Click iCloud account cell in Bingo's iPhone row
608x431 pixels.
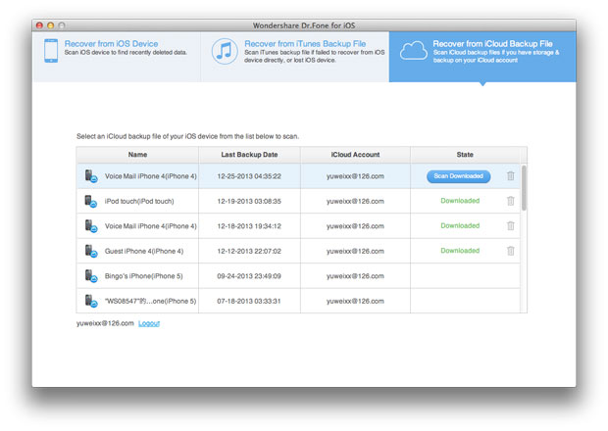(355, 276)
